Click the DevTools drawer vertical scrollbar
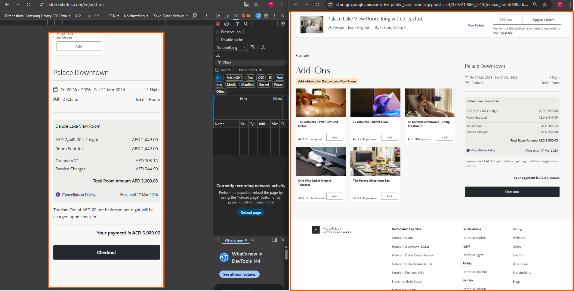The image size is (574, 291). (286, 255)
